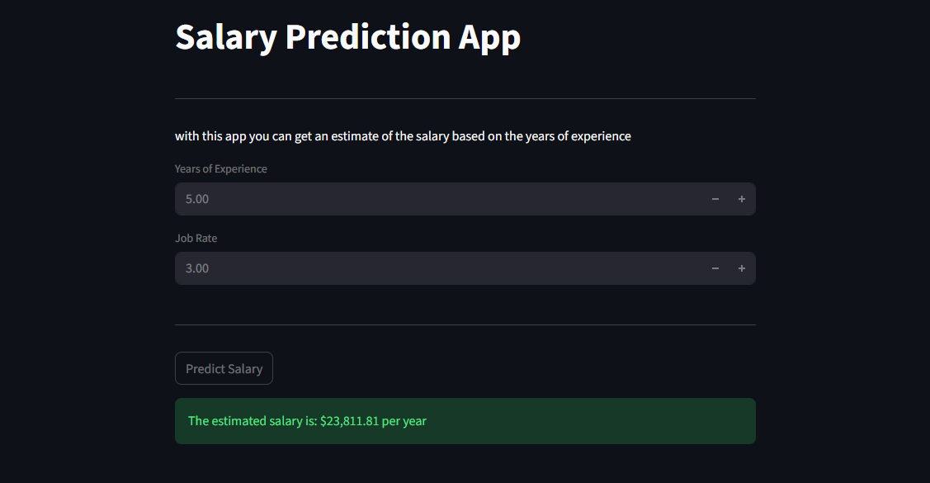Click the Years of Experience label
The height and width of the screenshot is (483, 930).
(220, 168)
